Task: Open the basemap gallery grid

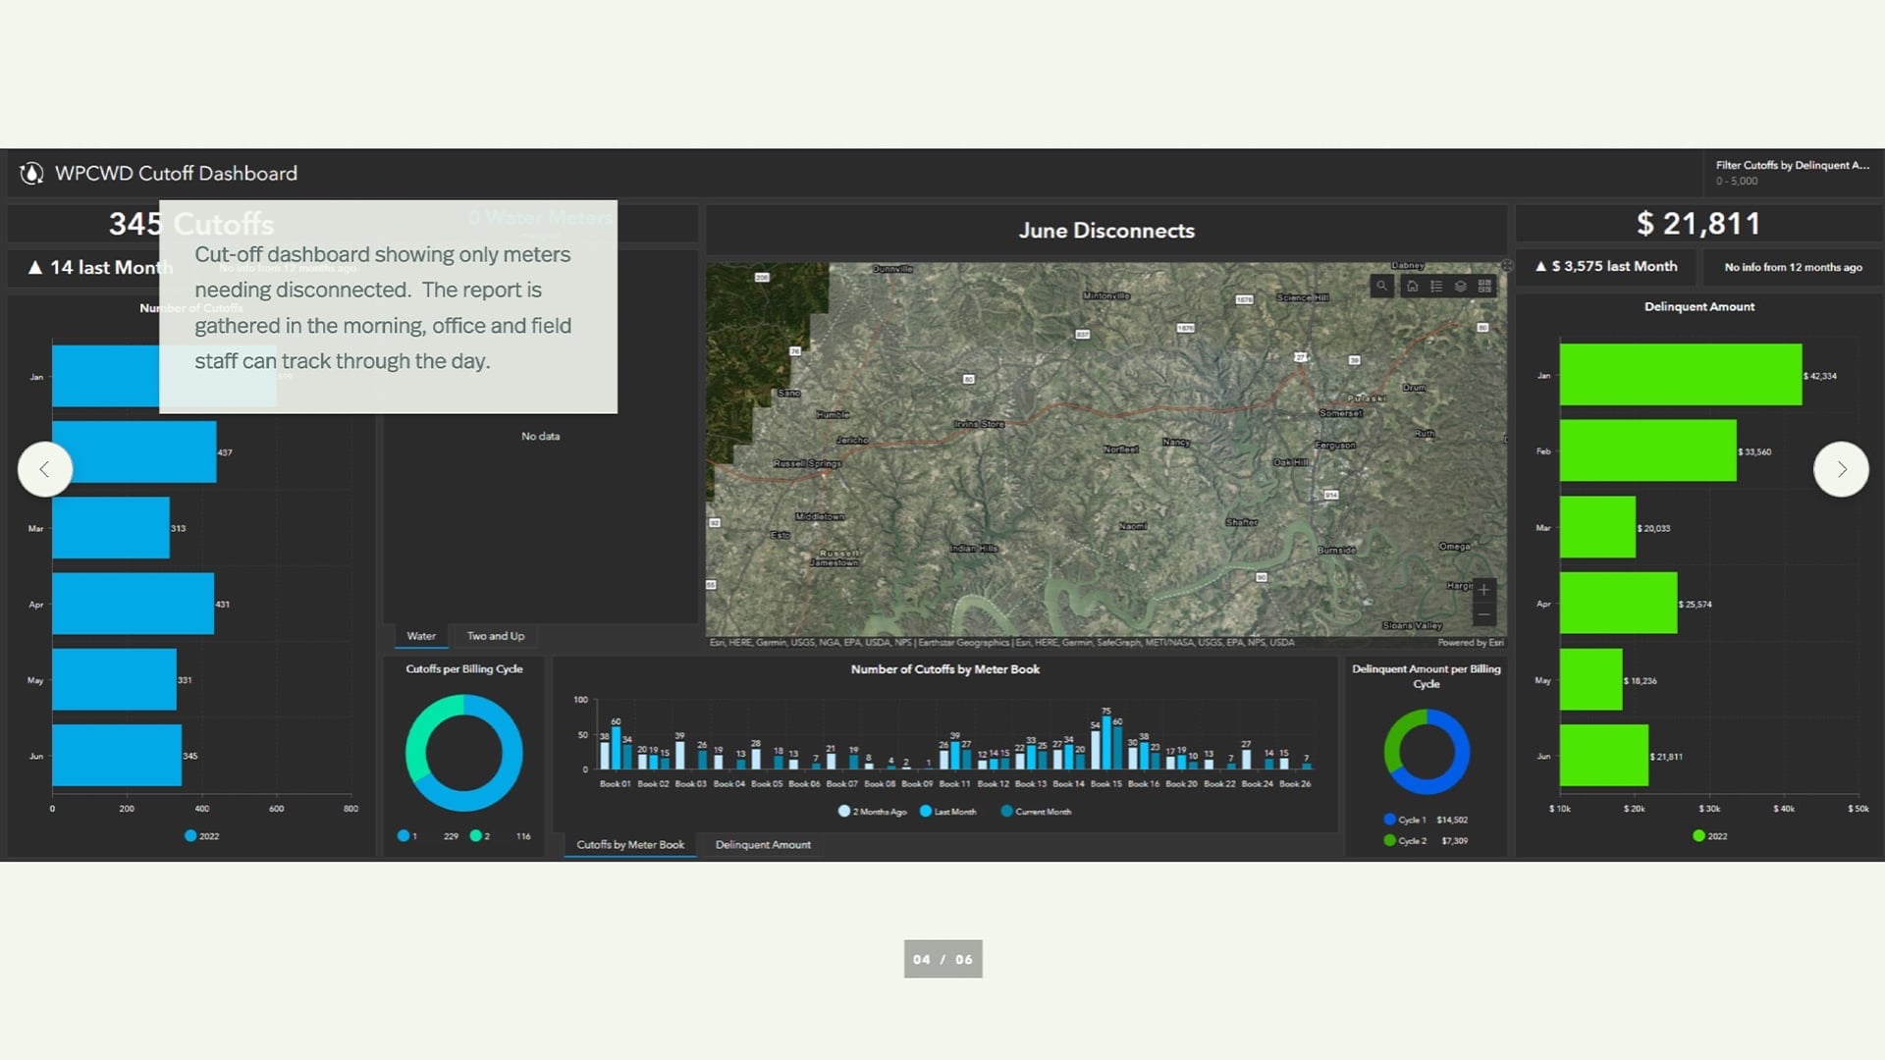Action: tap(1484, 287)
